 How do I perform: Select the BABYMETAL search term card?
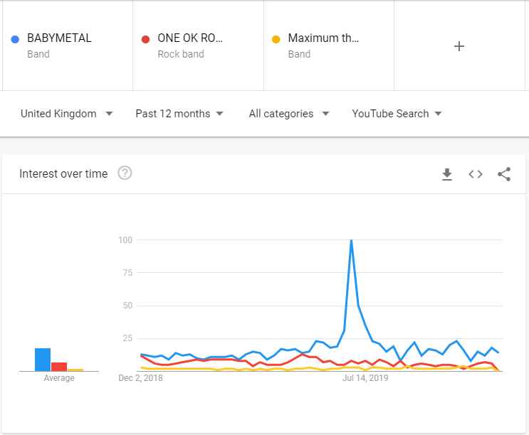coord(68,45)
